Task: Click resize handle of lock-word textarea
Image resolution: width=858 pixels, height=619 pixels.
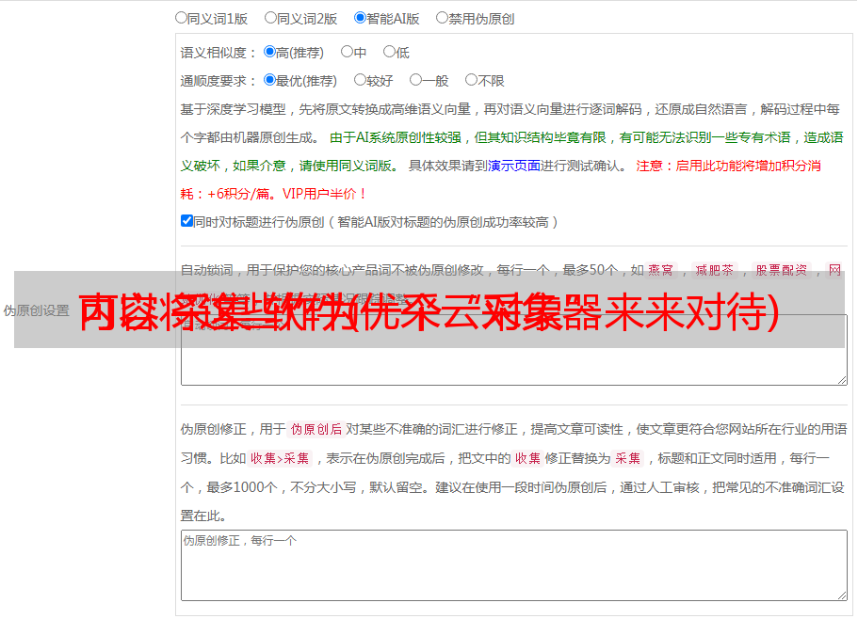Action: (842, 380)
